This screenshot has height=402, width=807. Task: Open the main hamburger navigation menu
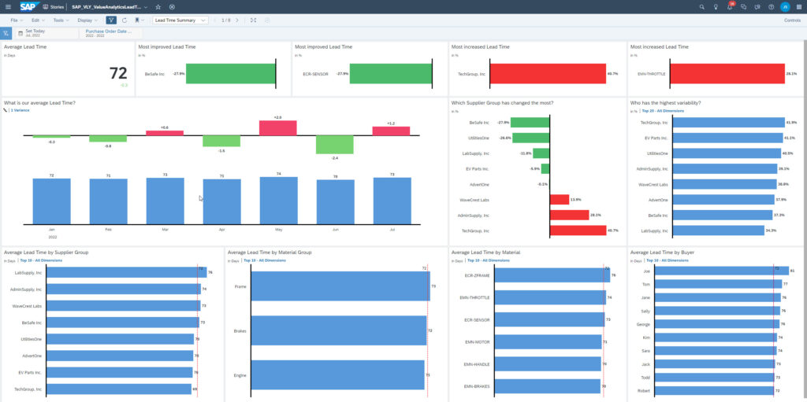click(8, 6)
